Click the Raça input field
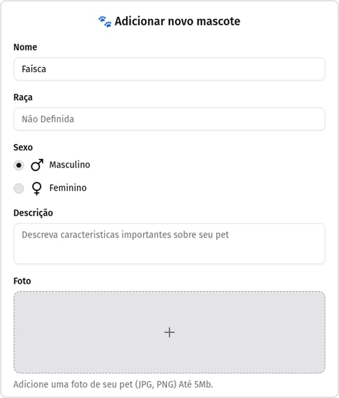Viewport: 339px width, 398px height. tap(169, 119)
